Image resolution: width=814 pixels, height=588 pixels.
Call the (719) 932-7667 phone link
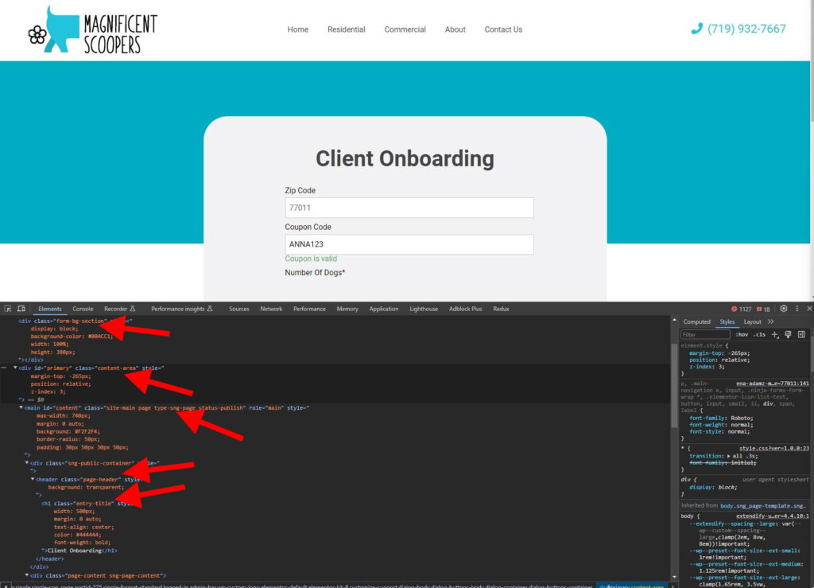point(738,29)
